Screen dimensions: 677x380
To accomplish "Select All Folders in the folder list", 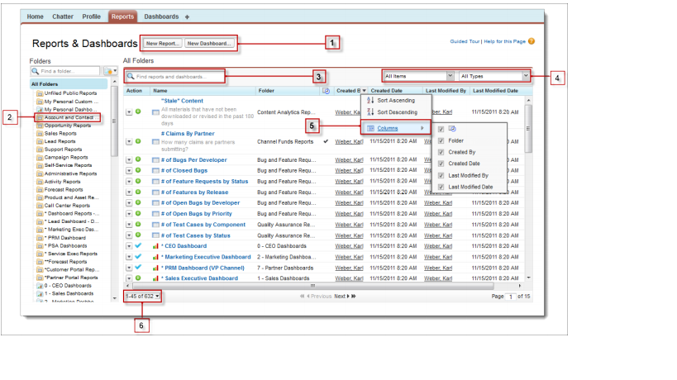I will coord(69,84).
